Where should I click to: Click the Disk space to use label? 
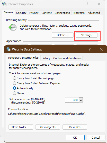[27, 99]
